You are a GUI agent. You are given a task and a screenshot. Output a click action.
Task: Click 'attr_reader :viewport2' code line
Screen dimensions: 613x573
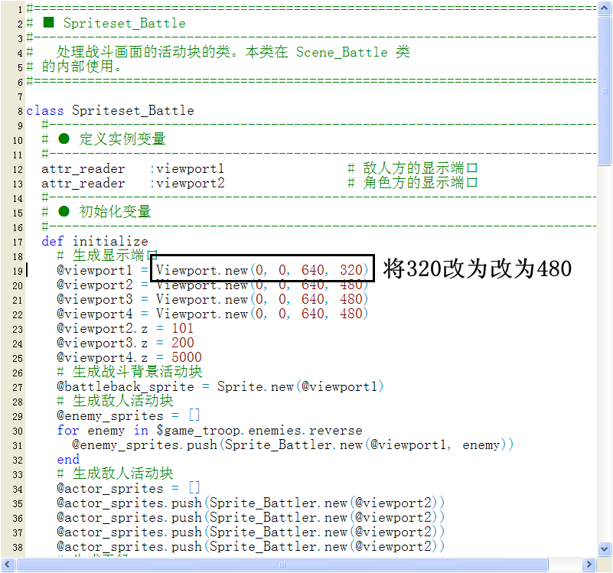click(132, 184)
